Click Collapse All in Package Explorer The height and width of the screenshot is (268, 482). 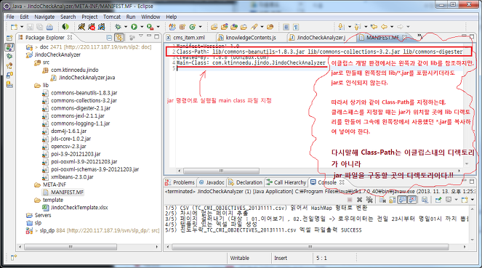109,38
